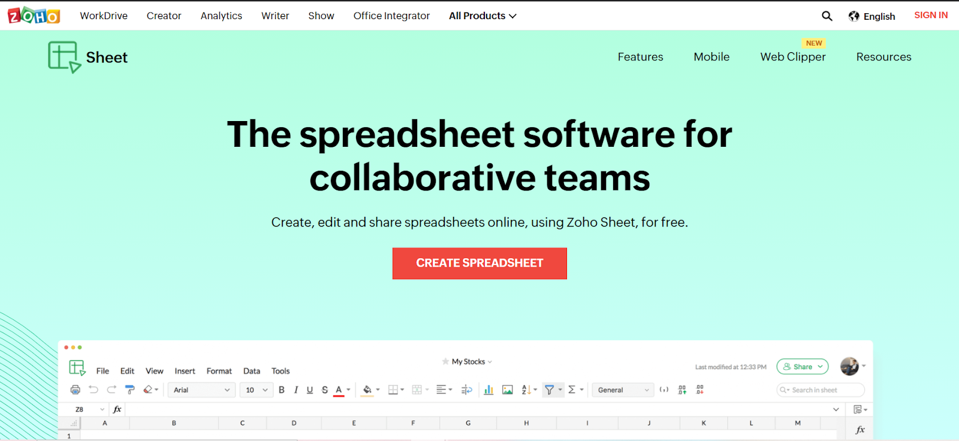Click the CREATE SPREADSHEET button

coord(479,264)
